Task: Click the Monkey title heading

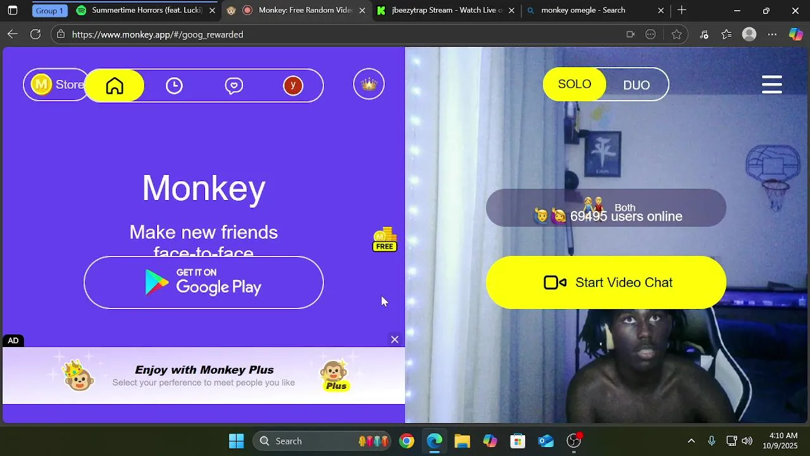Action: click(x=204, y=188)
